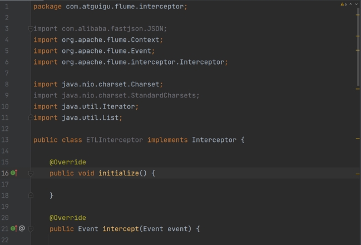Collapse the intercept method fold on line 21
The height and width of the screenshot is (245, 361).
(x=31, y=228)
